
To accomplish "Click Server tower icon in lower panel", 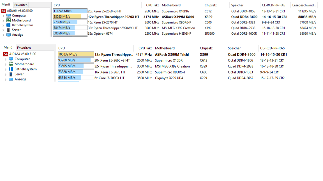I will coord(11,74).
